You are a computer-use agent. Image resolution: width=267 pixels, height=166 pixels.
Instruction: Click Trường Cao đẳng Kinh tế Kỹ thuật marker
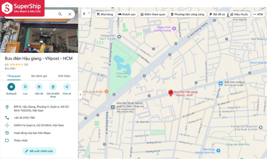tap(261, 127)
